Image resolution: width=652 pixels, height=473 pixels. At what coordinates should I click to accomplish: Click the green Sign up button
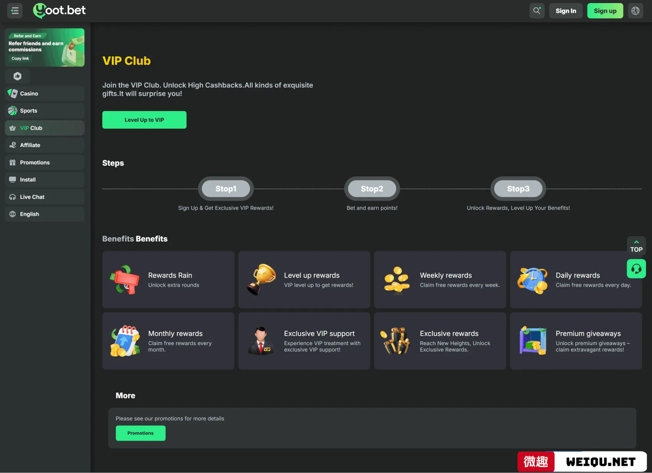[605, 11]
